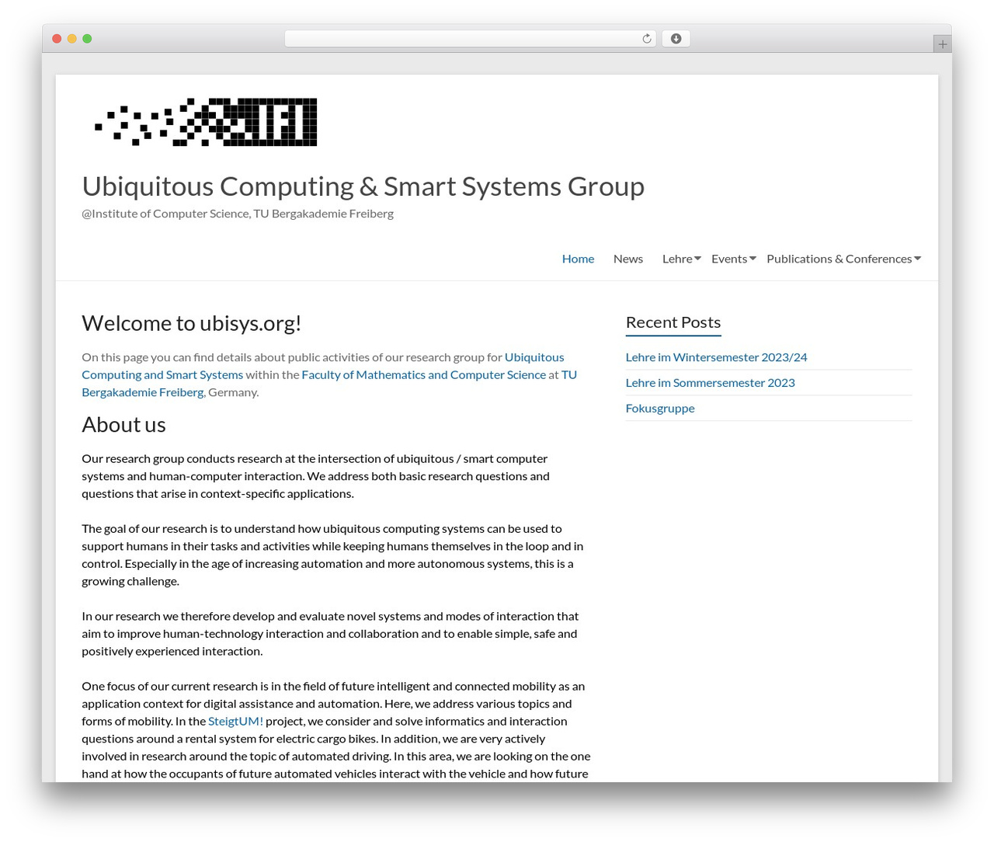
Task: Follow the Faculty of Mathematics and Computer Science link
Action: tap(423, 374)
